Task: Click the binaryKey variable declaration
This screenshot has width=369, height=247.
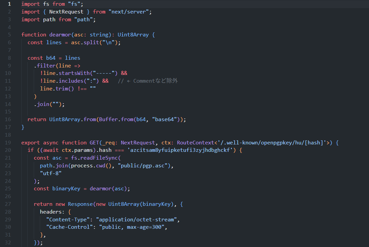Action: click(66, 189)
